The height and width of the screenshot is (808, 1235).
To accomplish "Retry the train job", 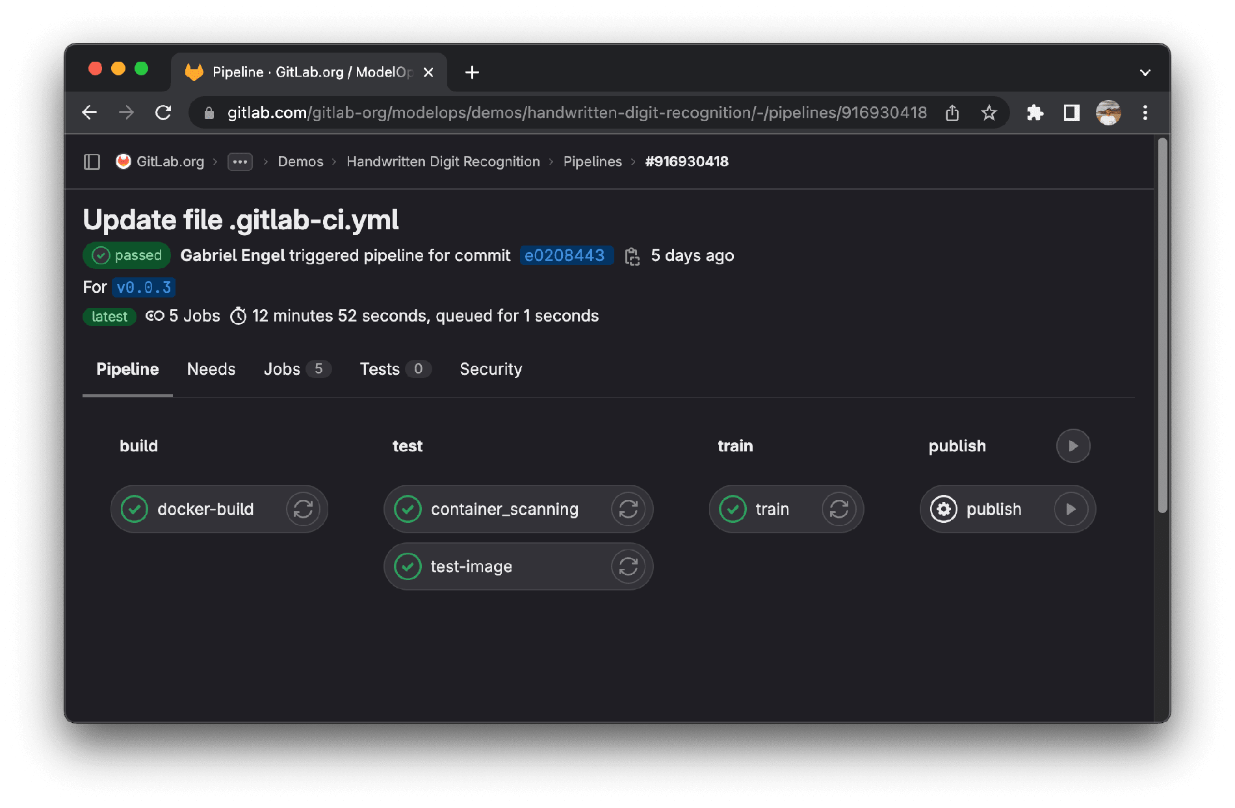I will click(x=838, y=509).
